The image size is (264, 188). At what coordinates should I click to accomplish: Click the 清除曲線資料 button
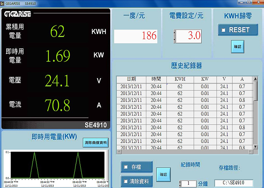tap(96, 143)
